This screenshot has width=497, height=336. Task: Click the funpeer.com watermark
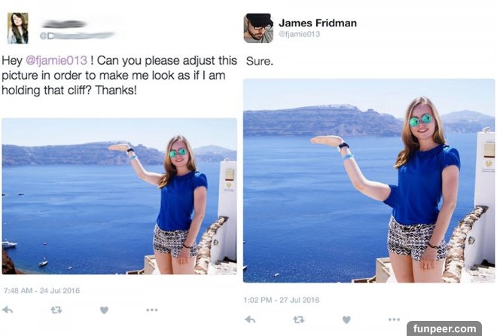[x=444, y=328]
